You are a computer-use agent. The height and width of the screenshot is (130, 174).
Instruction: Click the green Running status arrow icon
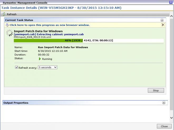pyautogui.click(x=40, y=59)
